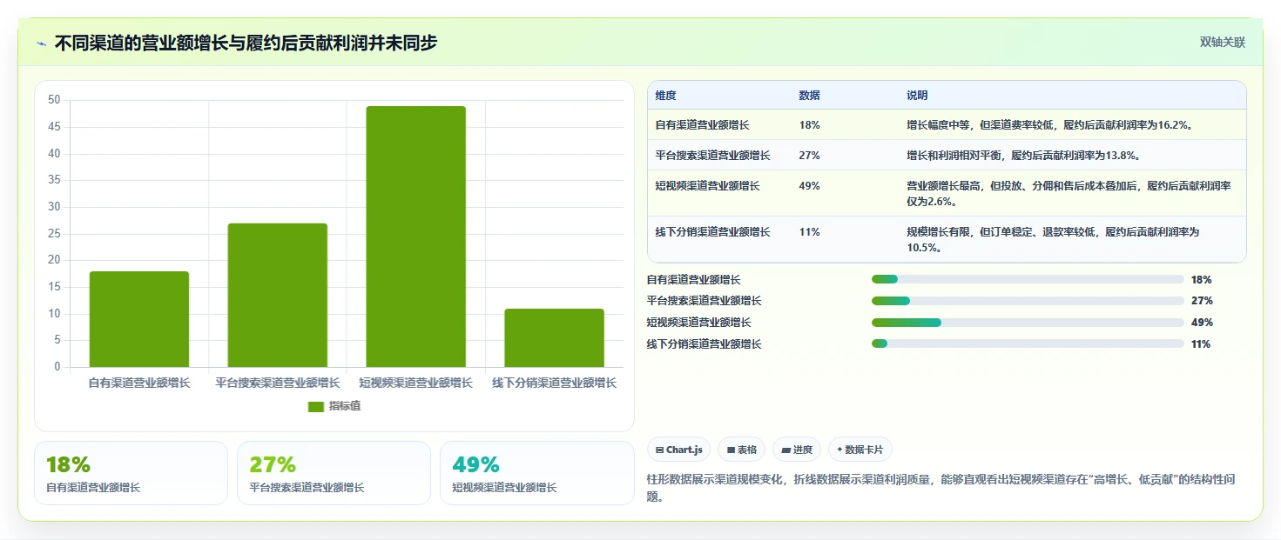Click the 线下分销渠道营业额增长 bar in the chart
This screenshot has height=540, width=1281.
pos(554,337)
